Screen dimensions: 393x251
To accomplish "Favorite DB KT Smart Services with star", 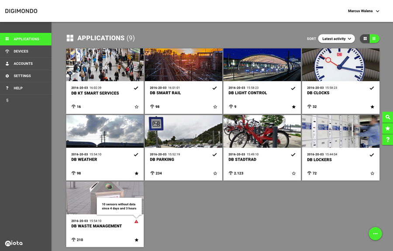I will coord(137,107).
